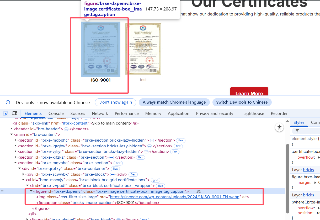Click ellipsis badge in div brxe-scwwbk
Image resolution: width=320 pixels, height=220 pixels.
pyautogui.click(x=112, y=174)
